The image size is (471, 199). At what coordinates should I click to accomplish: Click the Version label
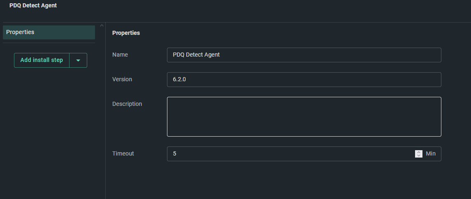coord(122,80)
